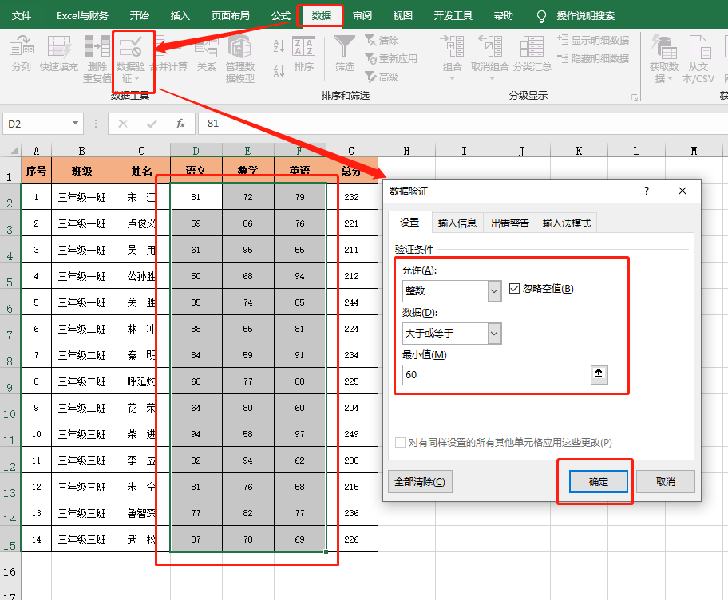Click 隐藏明细数据 hide detail
This screenshot has height=600, width=728.
coord(593,58)
